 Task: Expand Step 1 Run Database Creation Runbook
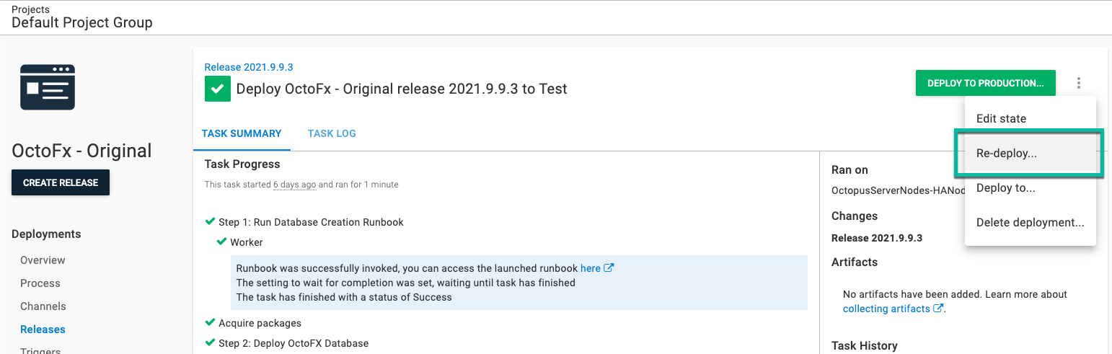click(x=311, y=222)
